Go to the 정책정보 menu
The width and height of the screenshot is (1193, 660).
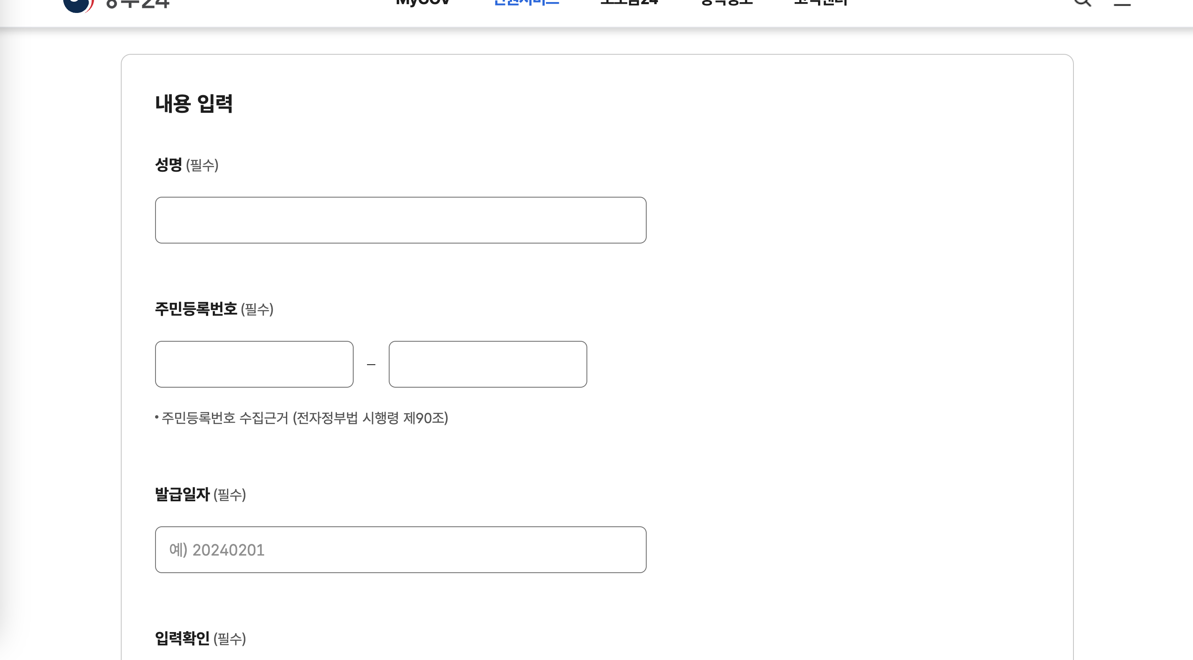point(727,3)
